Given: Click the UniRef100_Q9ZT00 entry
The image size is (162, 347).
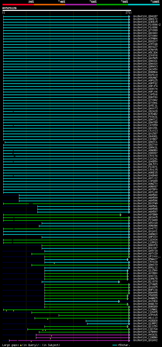Looking at the screenshot, I should click(145, 145).
